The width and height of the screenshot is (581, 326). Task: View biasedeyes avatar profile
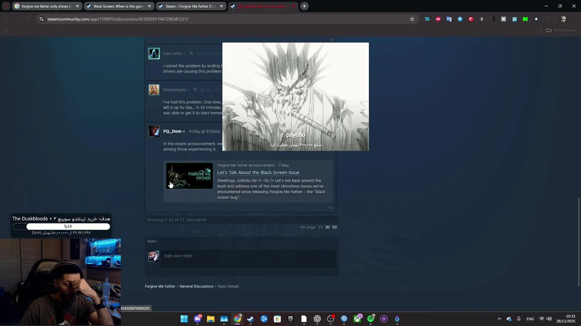click(154, 90)
